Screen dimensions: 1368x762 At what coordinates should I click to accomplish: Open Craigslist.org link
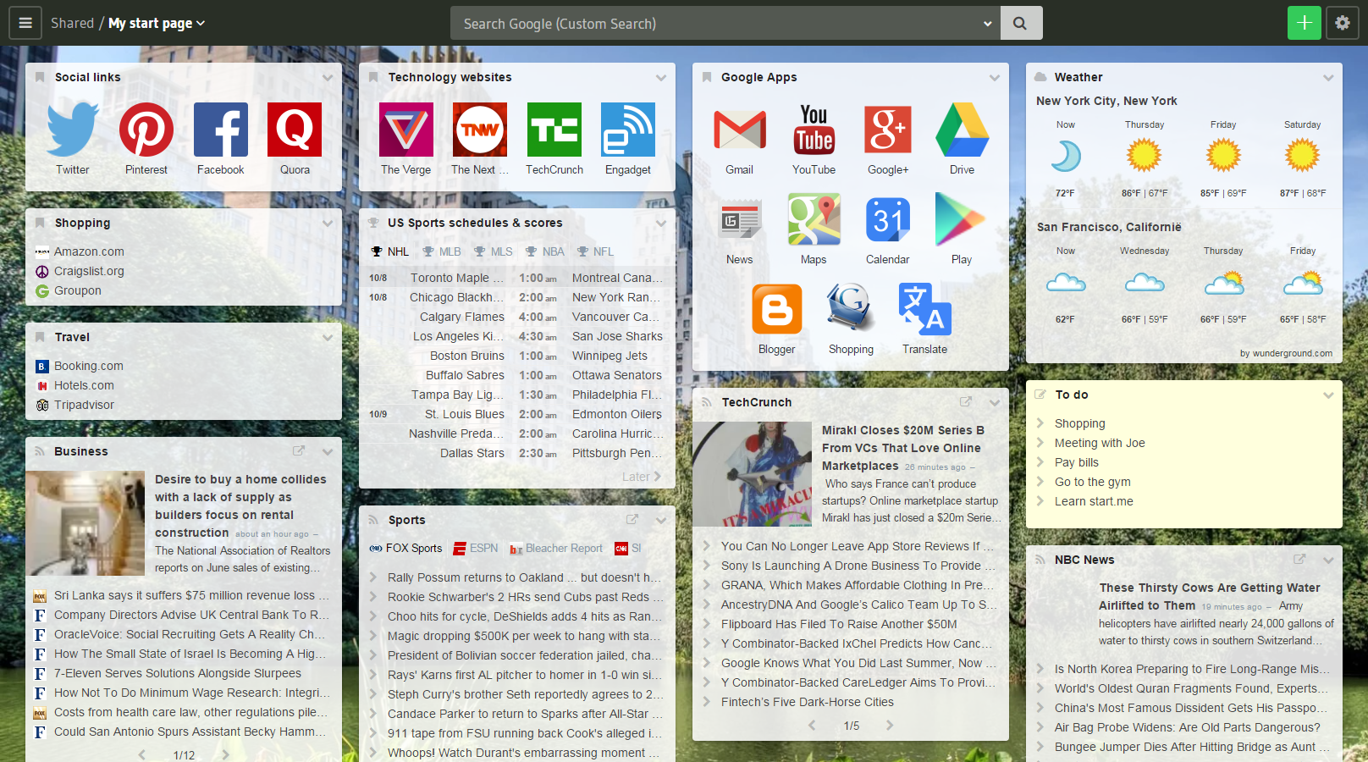89,271
